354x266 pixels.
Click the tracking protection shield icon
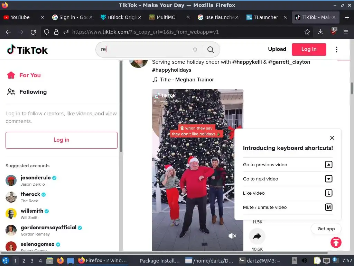47,32
